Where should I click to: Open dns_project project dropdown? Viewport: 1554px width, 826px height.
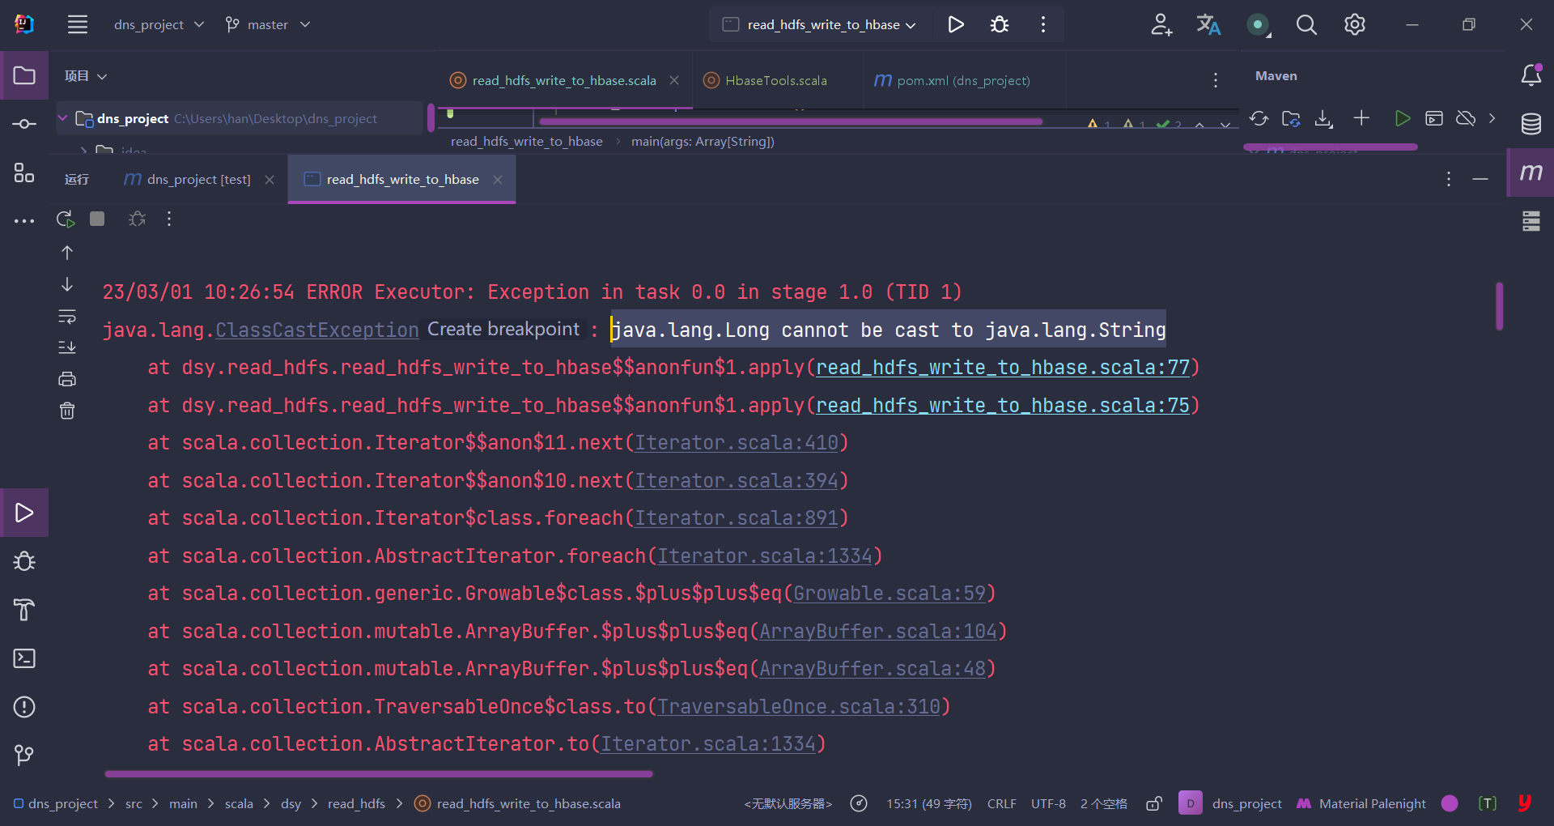(x=159, y=24)
